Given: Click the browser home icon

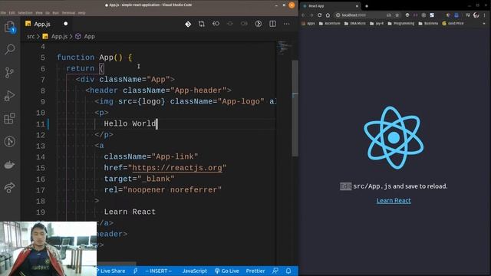Looking at the screenshot, I should tap(328, 15).
